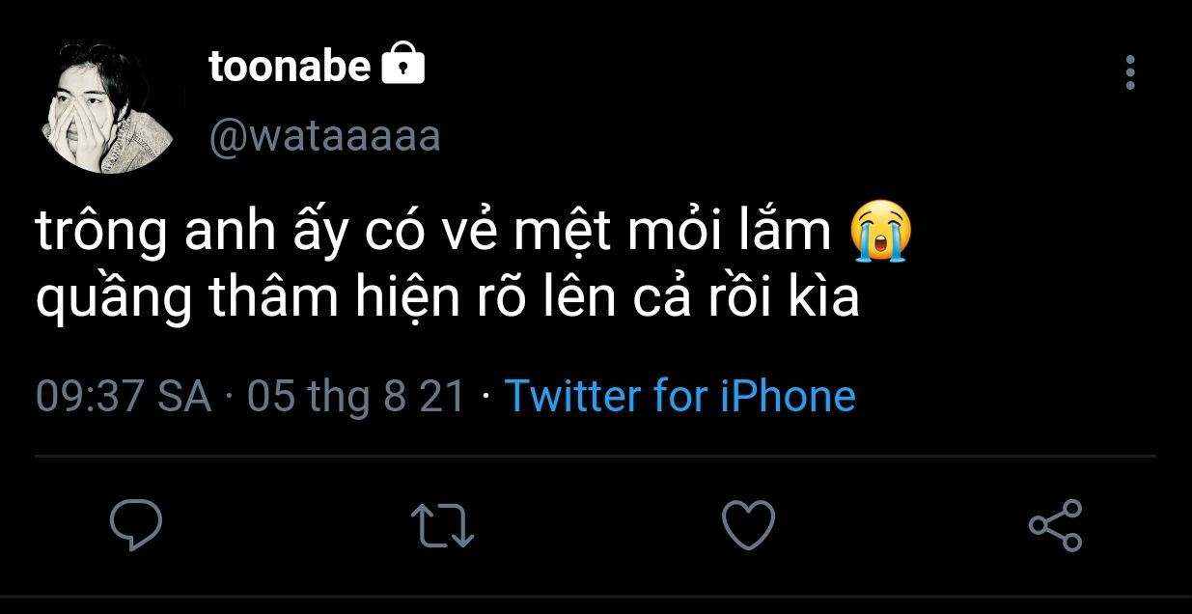Open toonabe's profile picture
This screenshot has width=1192, height=614.
coord(108,109)
